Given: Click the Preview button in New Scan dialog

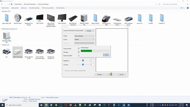Looking at the screenshot, I should click(100, 75).
